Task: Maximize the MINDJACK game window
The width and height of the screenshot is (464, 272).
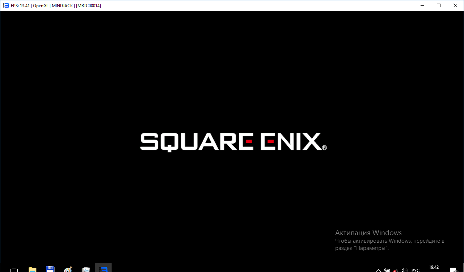Action: [439, 5]
